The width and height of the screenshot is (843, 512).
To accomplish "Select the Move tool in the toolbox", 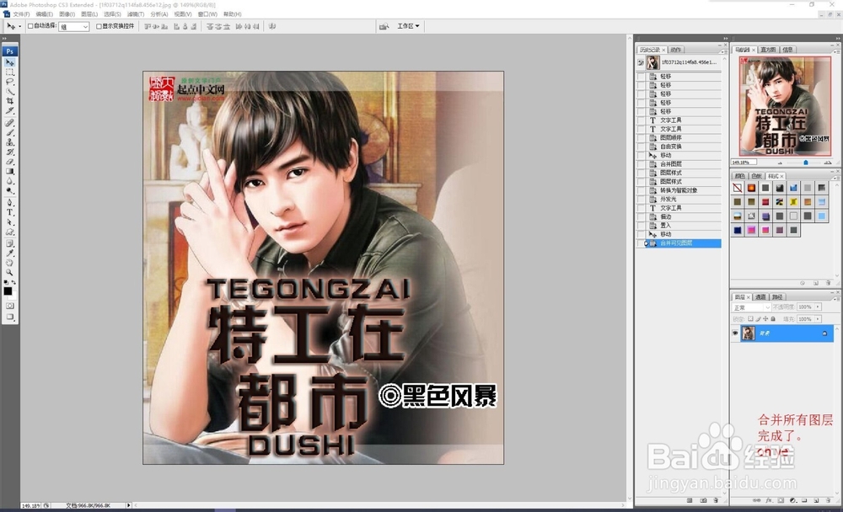I will (x=9, y=62).
